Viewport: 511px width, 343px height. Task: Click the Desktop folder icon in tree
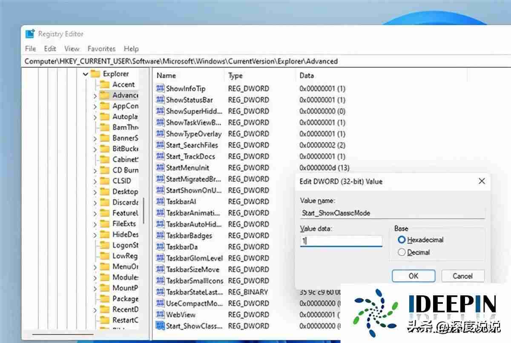105,192
